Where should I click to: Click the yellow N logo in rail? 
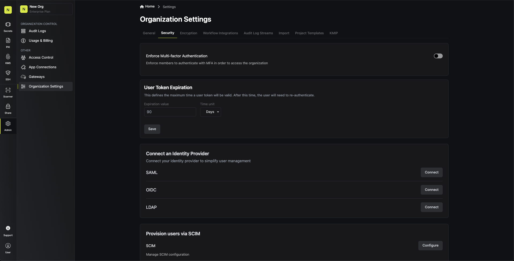click(8, 10)
